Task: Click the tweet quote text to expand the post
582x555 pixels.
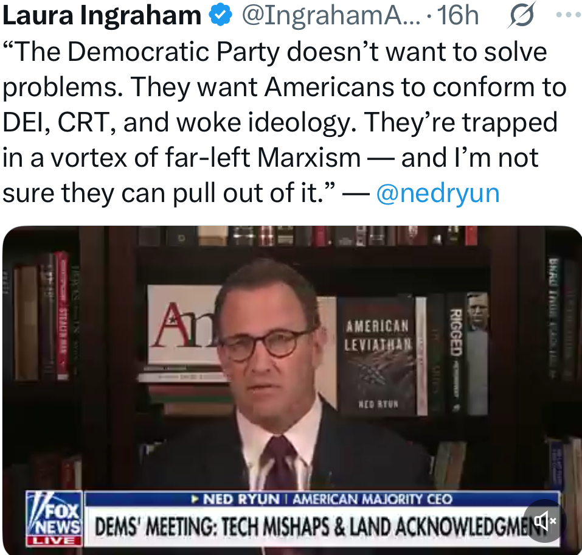Action: (285, 122)
